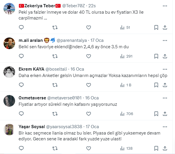Expand more options for Yaşar Soysal's tweet
Viewport: 175px width, 154px height.
click(165, 127)
